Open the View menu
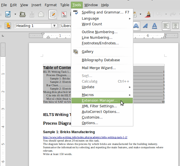The image size is (180, 166). coord(24,5)
